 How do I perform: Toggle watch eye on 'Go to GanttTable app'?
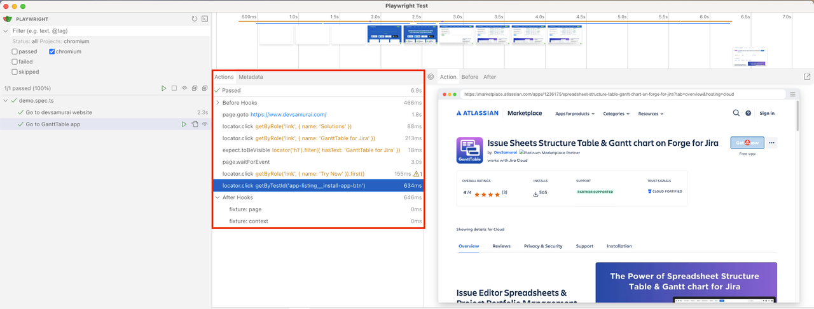[205, 124]
